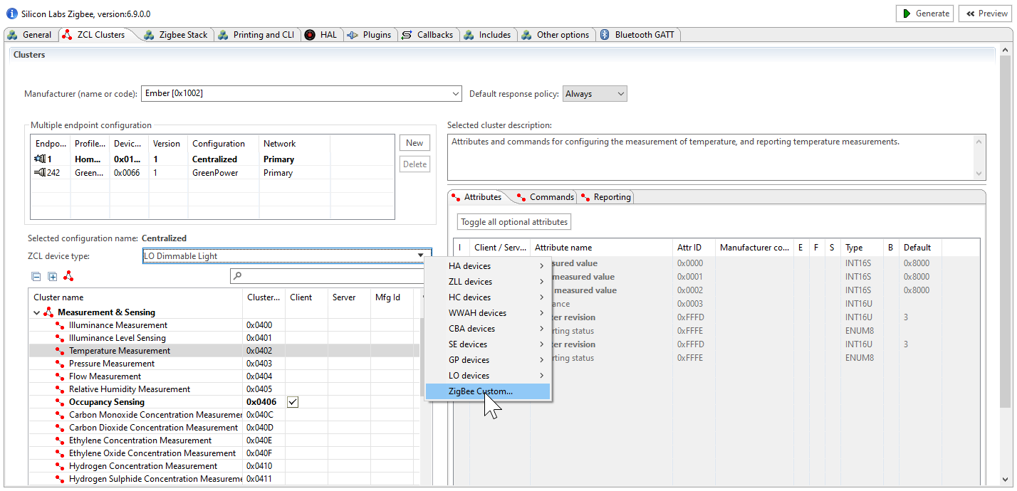Select the Ethylene Oxide Concentration Measurement row
1017x491 pixels.
tap(224, 453)
